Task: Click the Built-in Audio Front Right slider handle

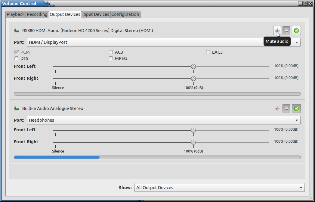Action: click(x=193, y=142)
